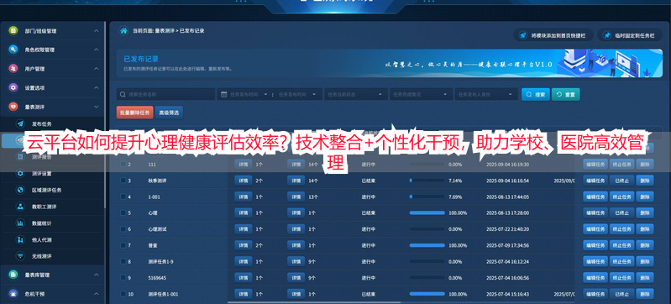Viewport: 671px width, 304px height.
Task: Collapse 量表测评 using its chevron
Action: (x=97, y=107)
